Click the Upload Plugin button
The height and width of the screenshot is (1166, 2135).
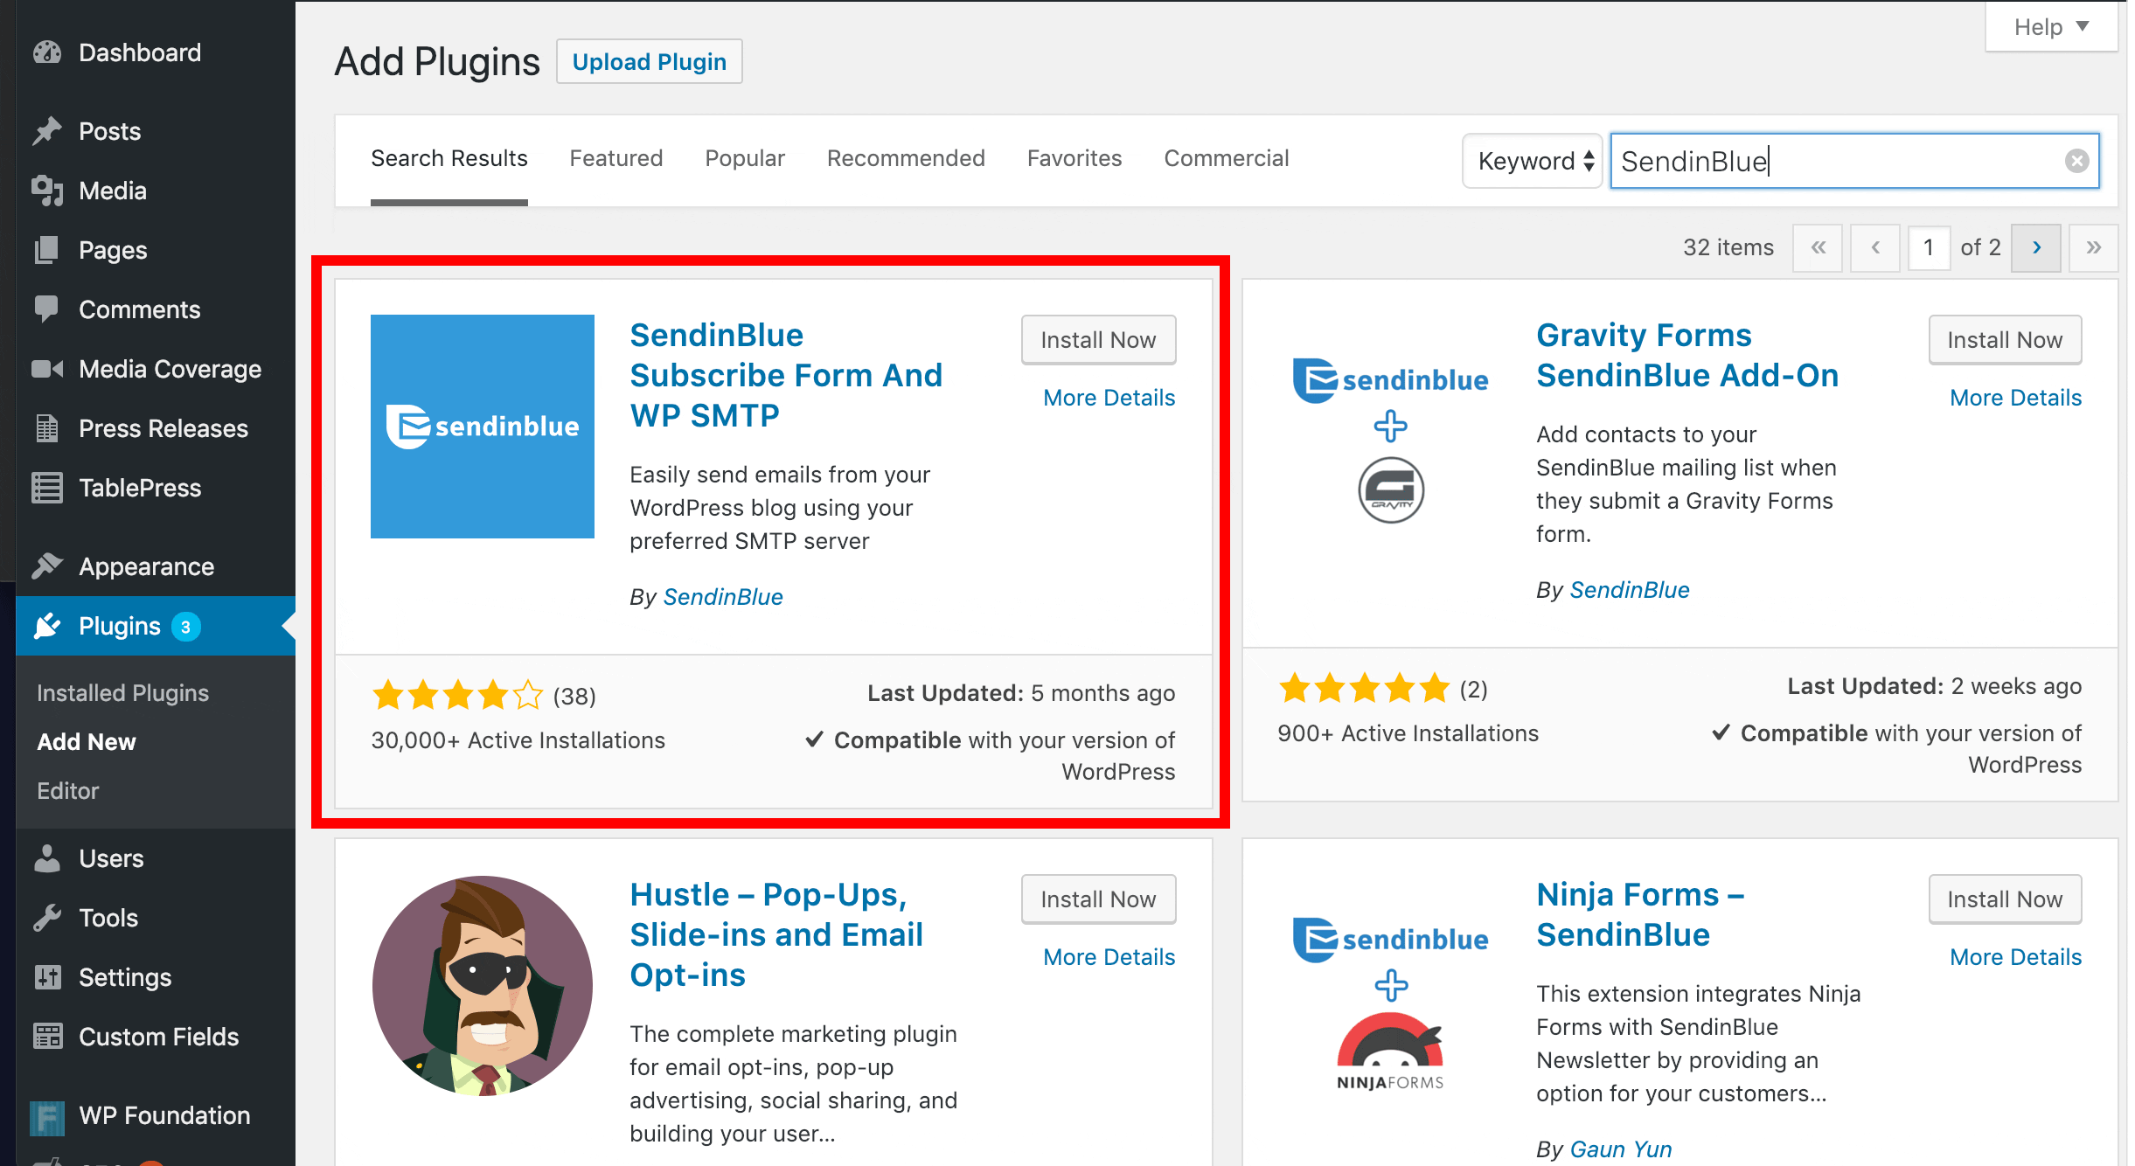(x=649, y=61)
